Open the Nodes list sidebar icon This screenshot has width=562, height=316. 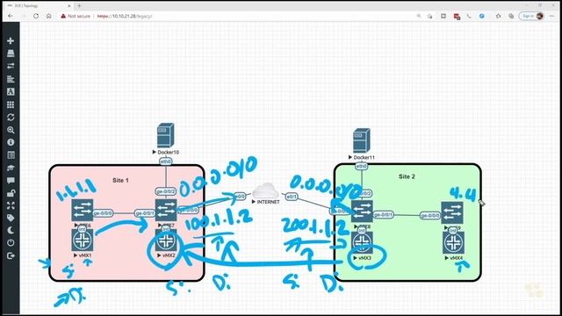point(11,54)
